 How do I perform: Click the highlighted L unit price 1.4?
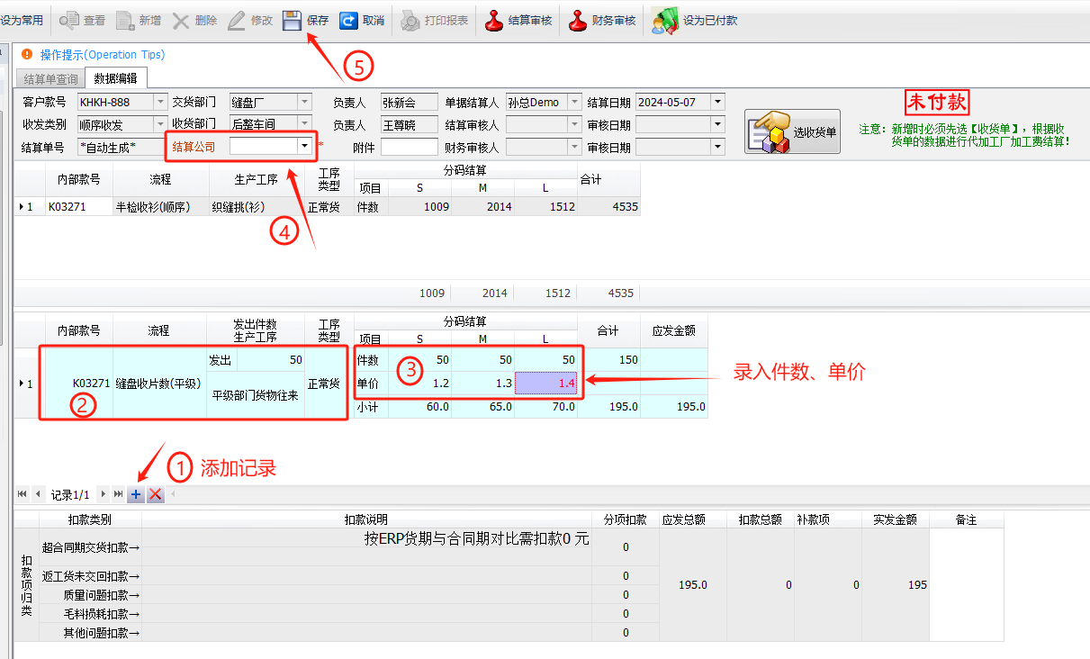[546, 384]
